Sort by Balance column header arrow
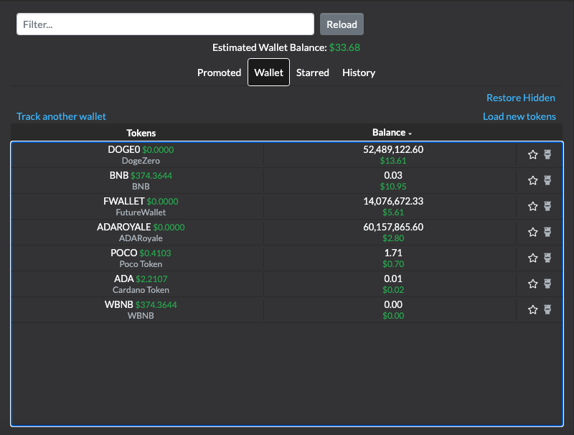 [x=410, y=134]
